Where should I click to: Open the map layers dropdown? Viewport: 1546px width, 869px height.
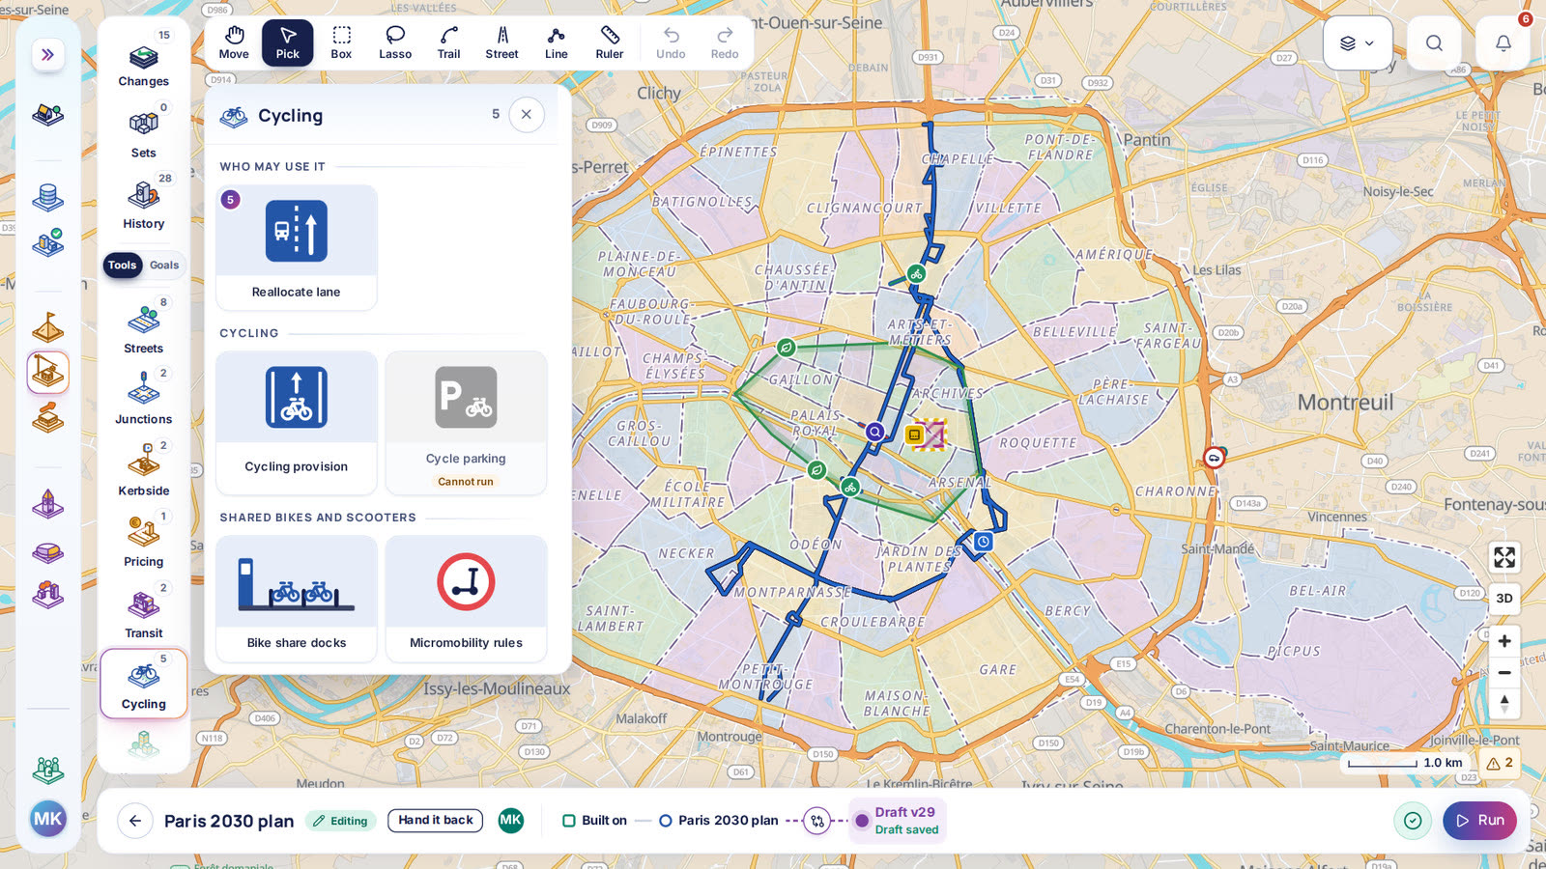point(1358,42)
